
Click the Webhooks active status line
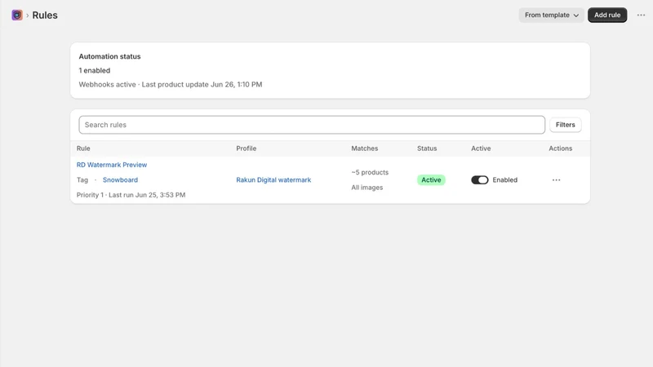pos(171,85)
